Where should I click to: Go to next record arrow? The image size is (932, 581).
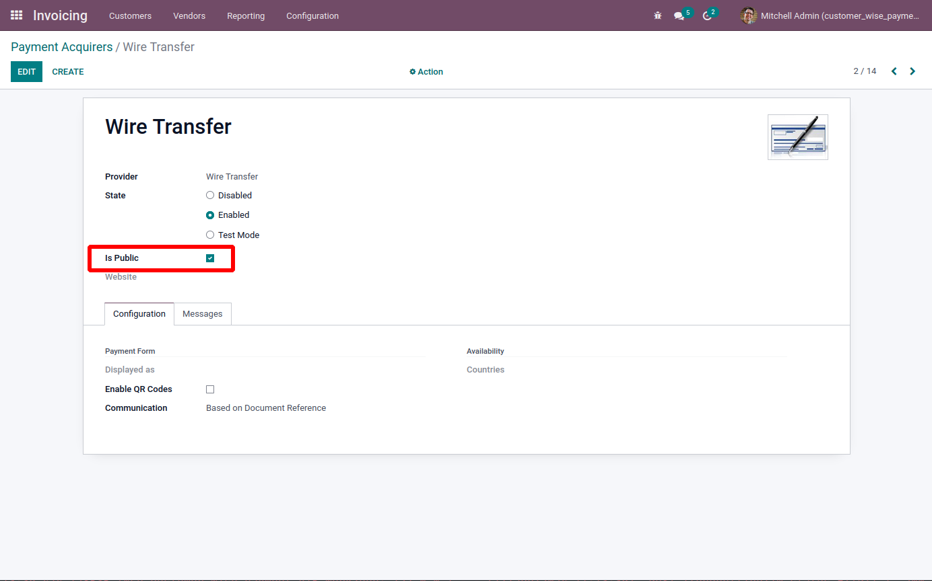tap(912, 71)
